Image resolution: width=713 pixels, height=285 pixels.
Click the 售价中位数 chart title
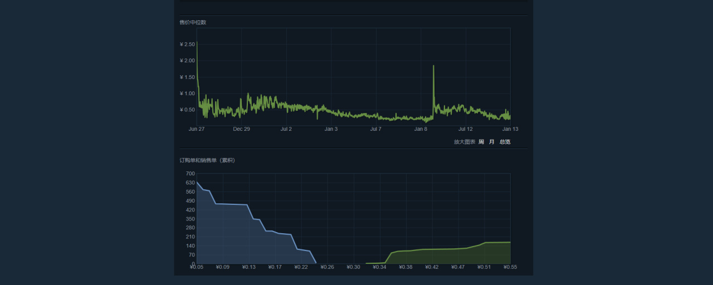193,22
